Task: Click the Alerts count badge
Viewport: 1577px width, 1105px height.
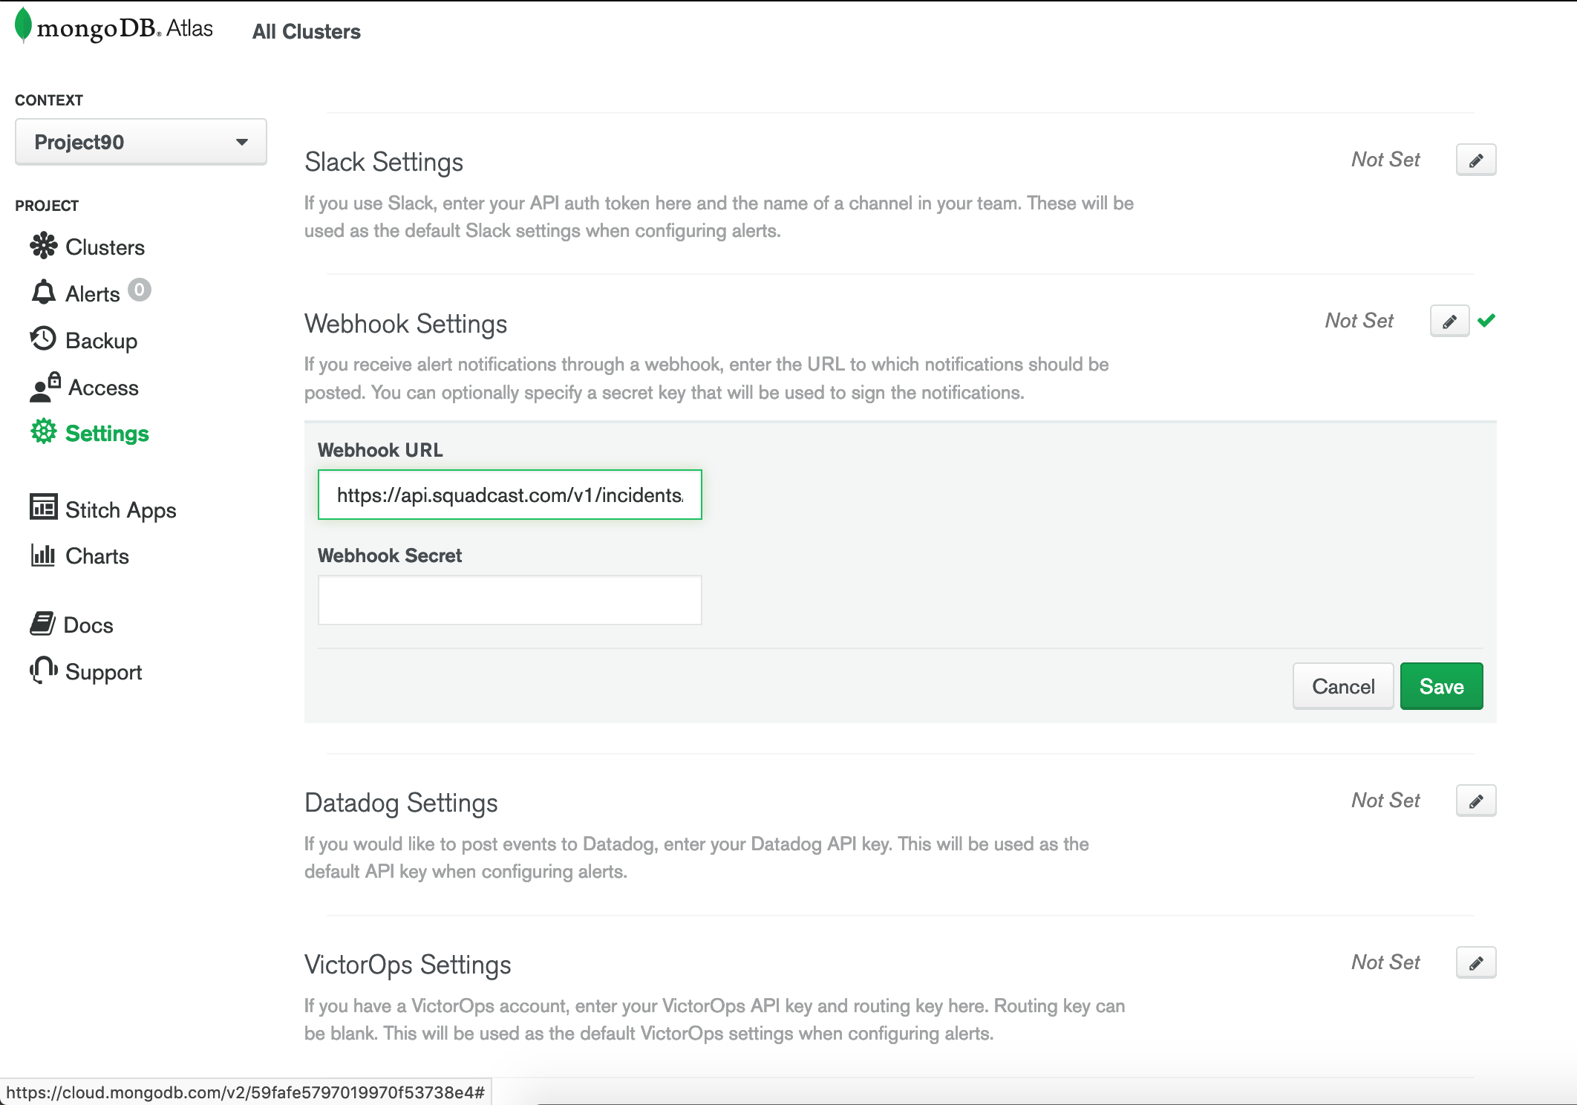Action: [x=139, y=290]
